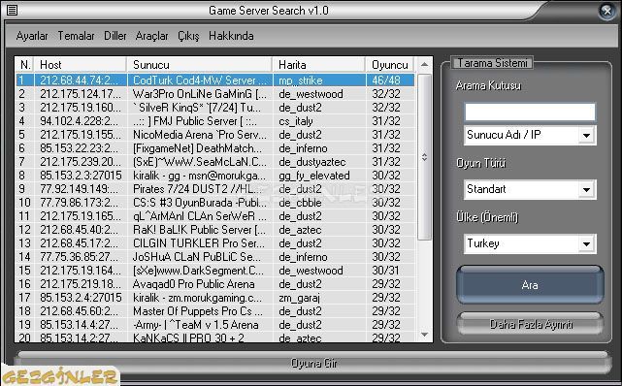Select the FMJ Public Server row
The image size is (622, 386).
pyautogui.click(x=215, y=121)
